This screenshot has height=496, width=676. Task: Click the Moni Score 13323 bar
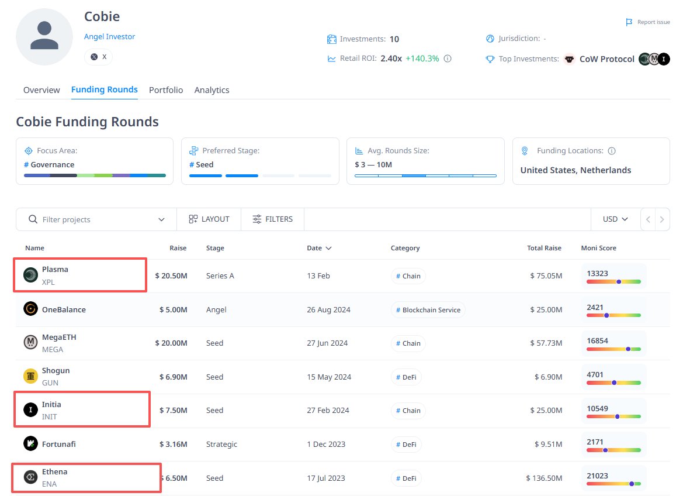pyautogui.click(x=613, y=281)
